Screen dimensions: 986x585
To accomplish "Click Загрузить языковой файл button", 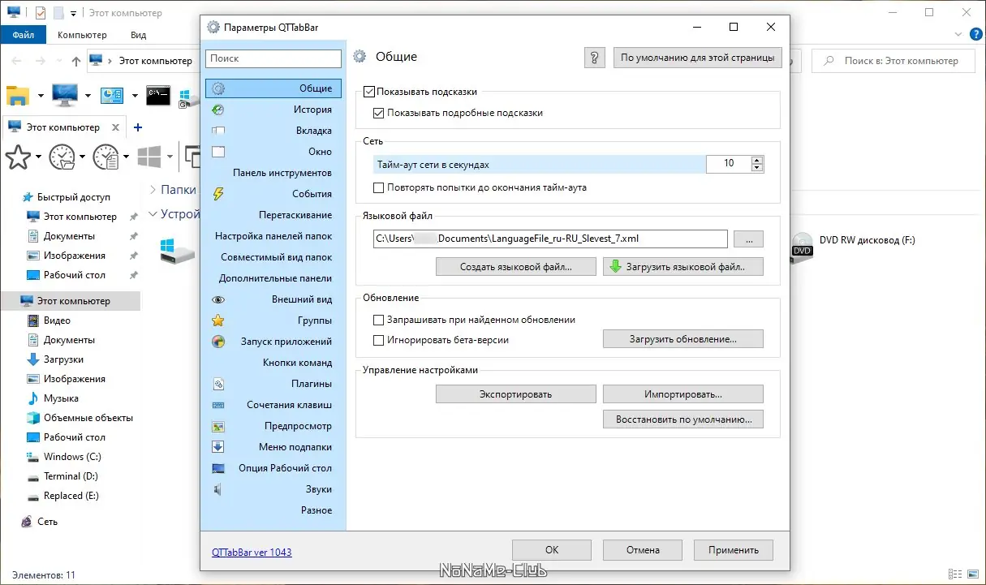I will click(x=683, y=266).
